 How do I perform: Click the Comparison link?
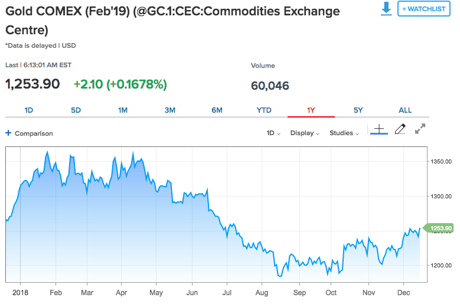point(34,133)
